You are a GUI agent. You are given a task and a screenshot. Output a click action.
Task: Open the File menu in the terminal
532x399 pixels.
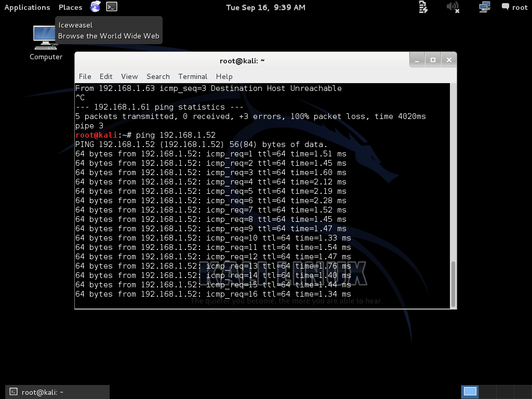85,76
